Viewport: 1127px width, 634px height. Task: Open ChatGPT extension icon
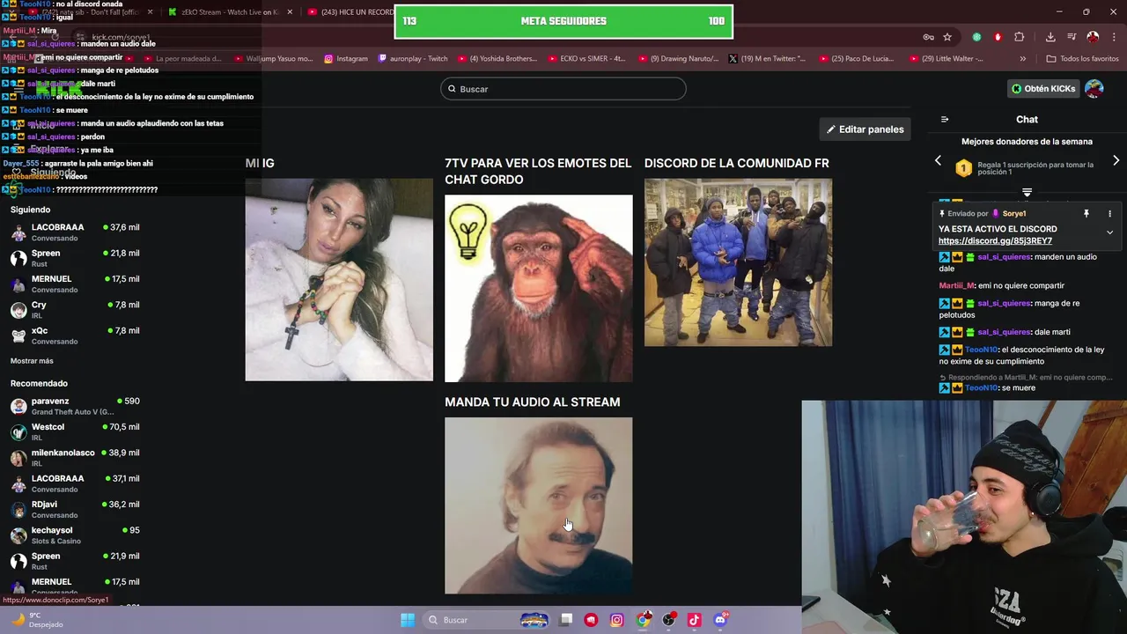pyautogui.click(x=976, y=37)
